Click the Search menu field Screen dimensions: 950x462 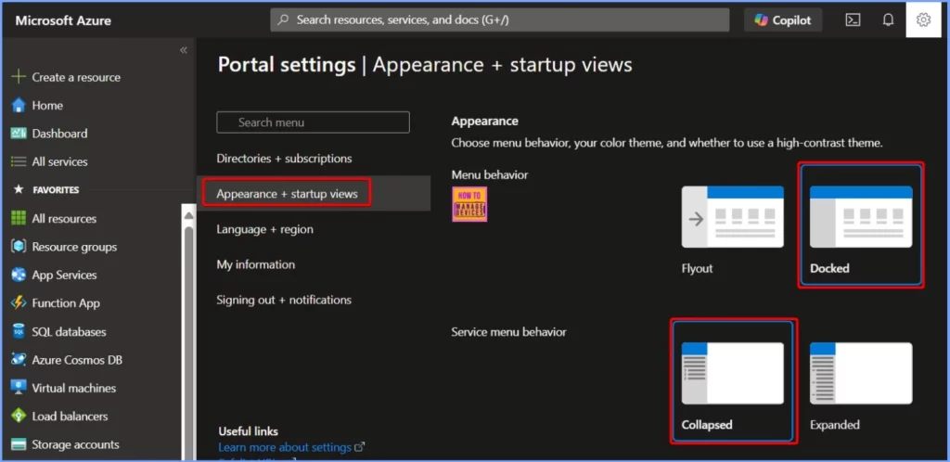point(313,122)
